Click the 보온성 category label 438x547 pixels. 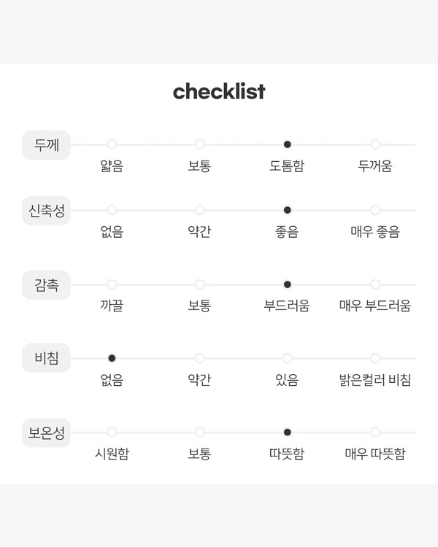click(47, 432)
